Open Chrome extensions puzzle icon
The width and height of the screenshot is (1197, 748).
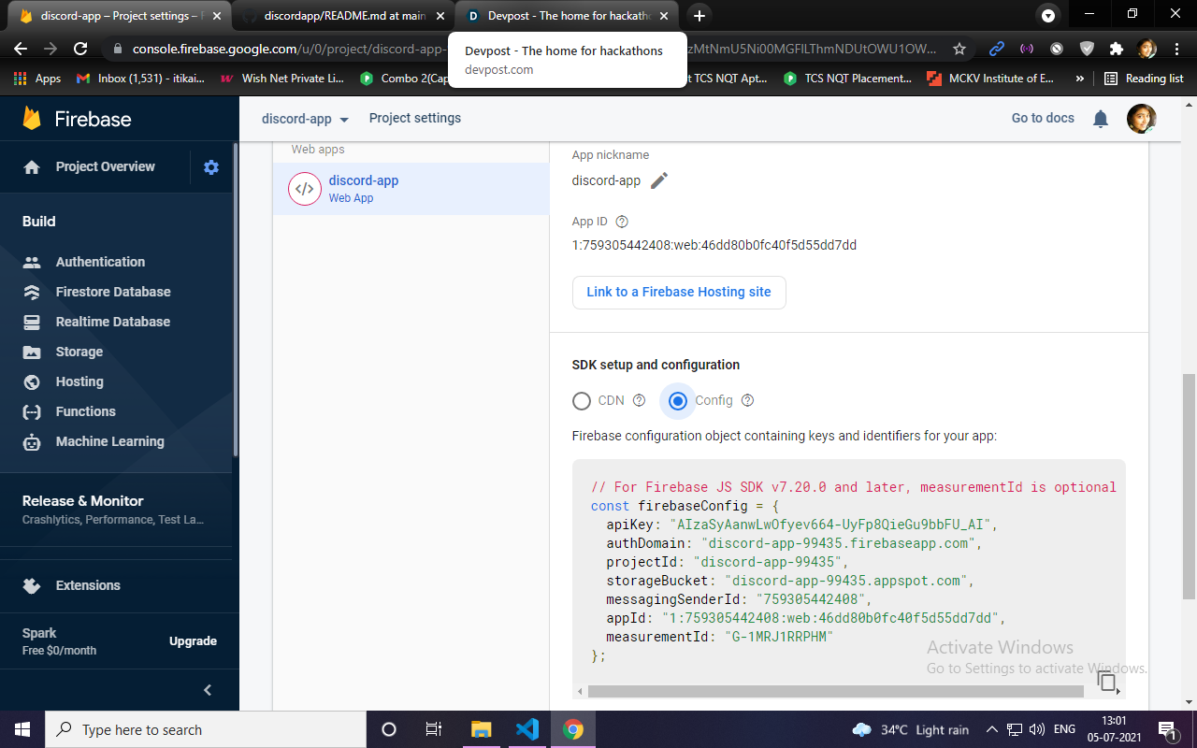pos(1117,49)
